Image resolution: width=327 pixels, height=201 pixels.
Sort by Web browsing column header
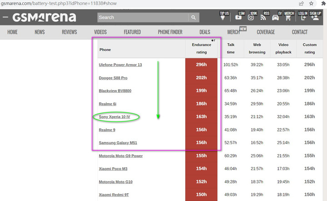[x=257, y=48]
